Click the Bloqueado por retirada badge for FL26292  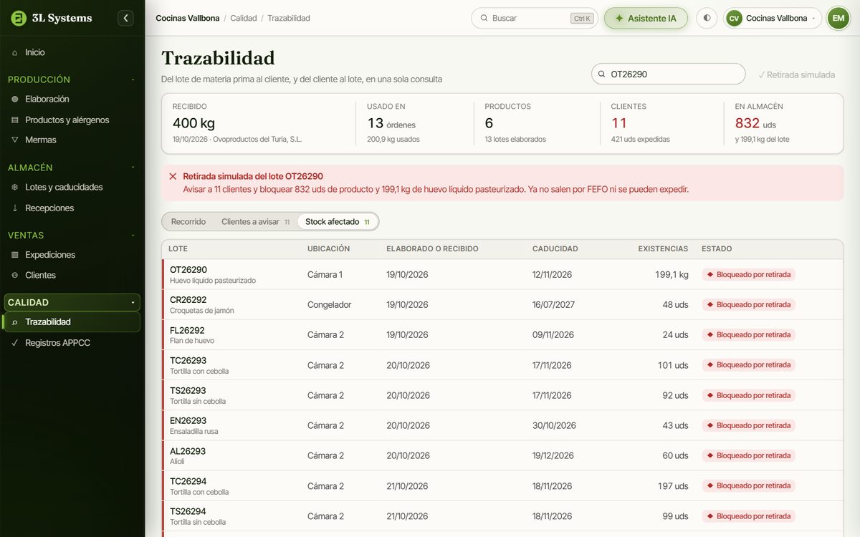point(749,335)
